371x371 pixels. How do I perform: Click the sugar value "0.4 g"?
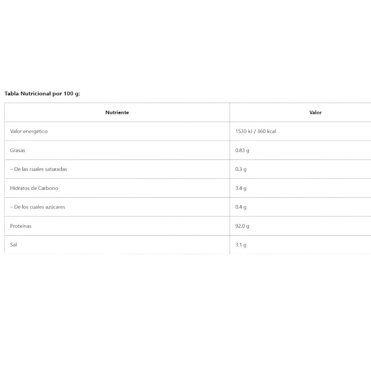(241, 207)
